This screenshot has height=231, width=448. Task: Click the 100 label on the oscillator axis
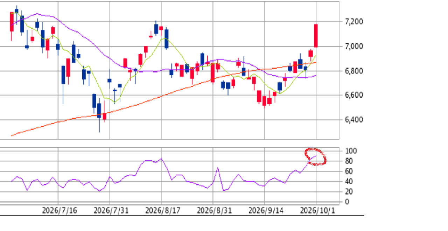[x=351, y=151]
